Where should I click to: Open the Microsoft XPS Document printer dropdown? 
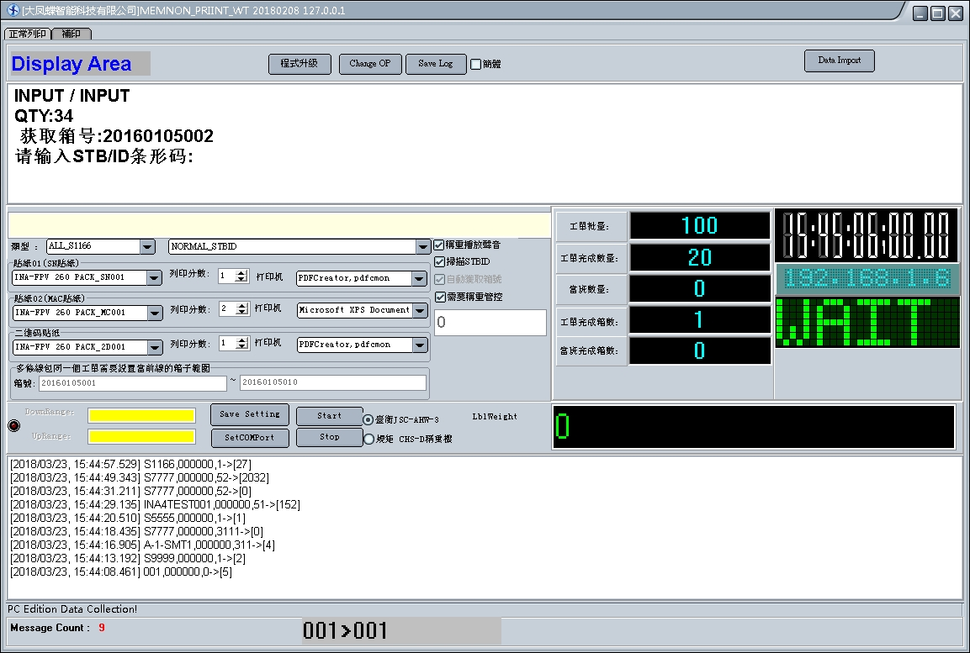point(420,310)
